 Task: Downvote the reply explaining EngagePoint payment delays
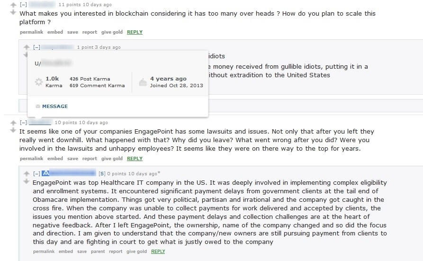tap(27, 181)
